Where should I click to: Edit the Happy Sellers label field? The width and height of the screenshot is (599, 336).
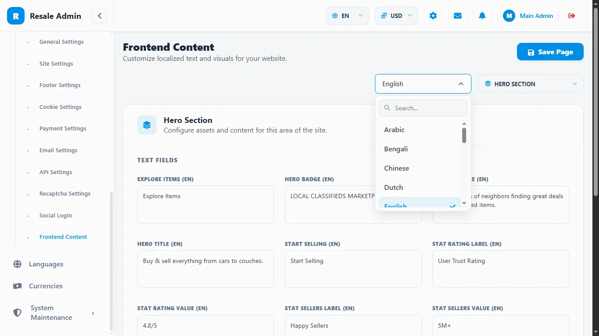click(353, 325)
